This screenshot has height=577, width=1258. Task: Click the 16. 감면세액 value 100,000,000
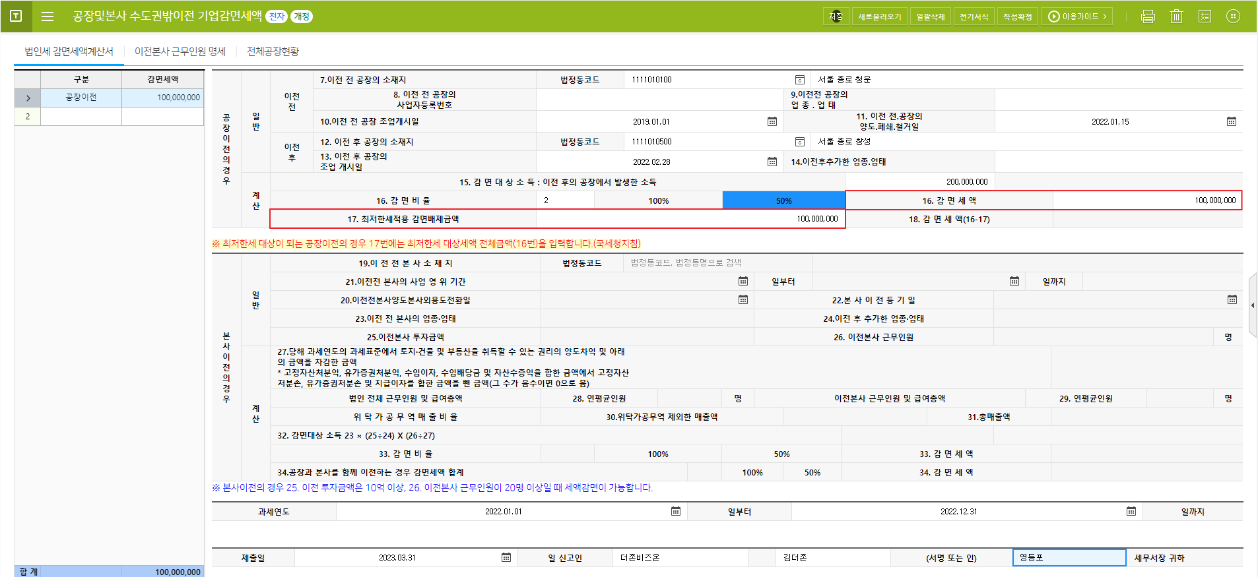[1147, 200]
